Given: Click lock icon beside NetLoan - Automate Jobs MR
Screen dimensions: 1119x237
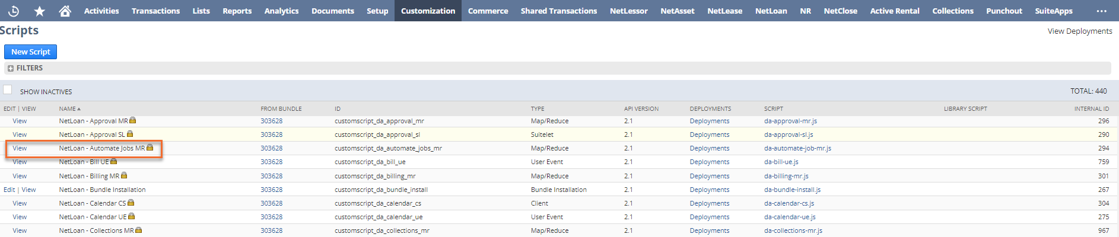Looking at the screenshot, I should click(150, 148).
